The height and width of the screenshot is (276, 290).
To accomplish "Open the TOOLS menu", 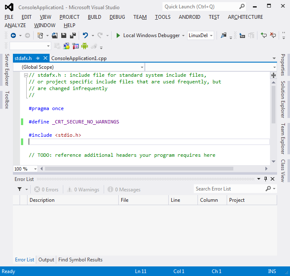I will point(163,17).
